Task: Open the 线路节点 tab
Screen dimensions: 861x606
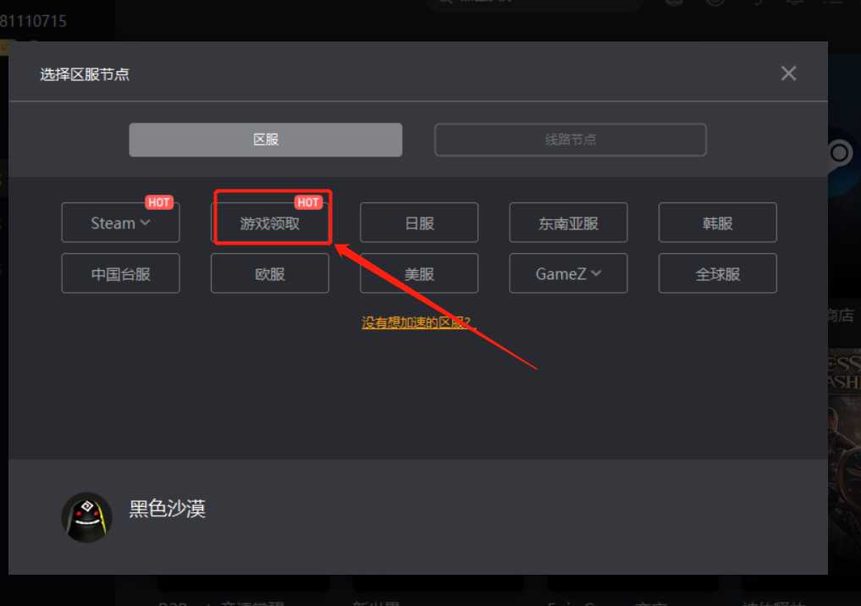Action: pos(570,140)
